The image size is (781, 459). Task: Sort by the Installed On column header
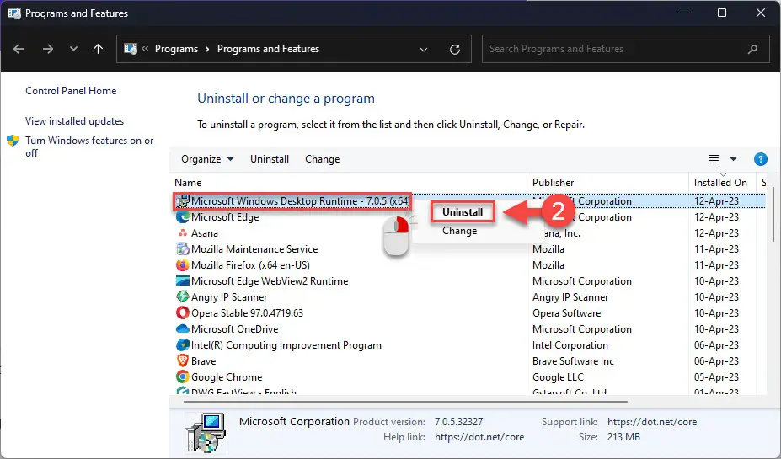pyautogui.click(x=720, y=183)
